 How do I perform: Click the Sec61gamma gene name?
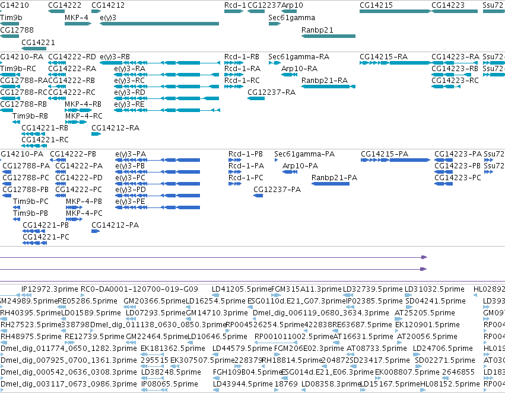click(x=292, y=18)
